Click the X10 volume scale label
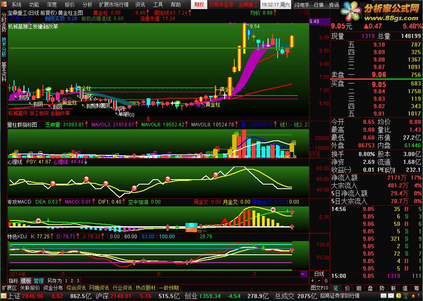 pos(314,154)
